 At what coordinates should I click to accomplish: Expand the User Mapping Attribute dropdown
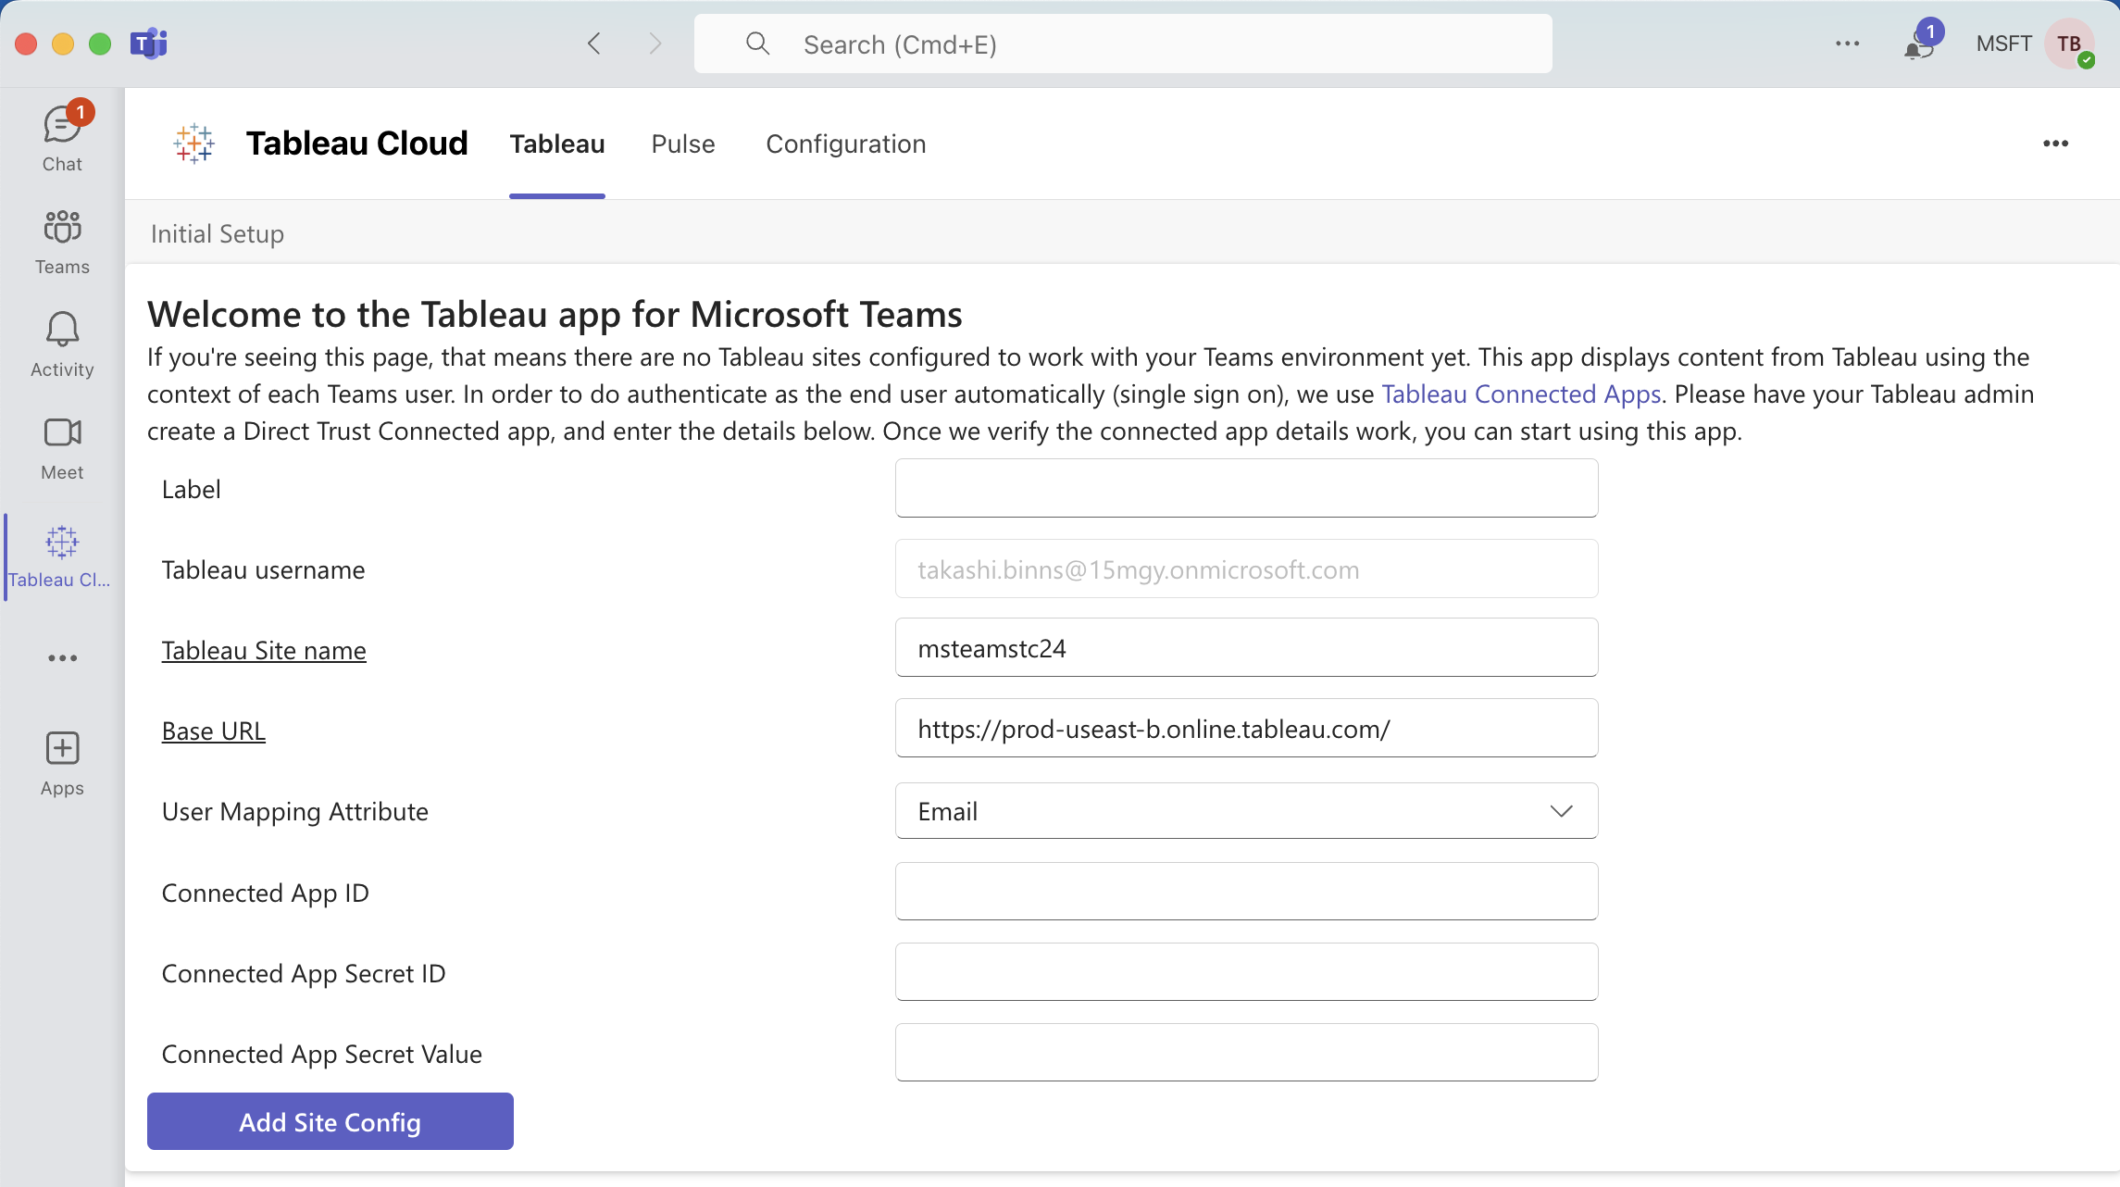(1246, 811)
